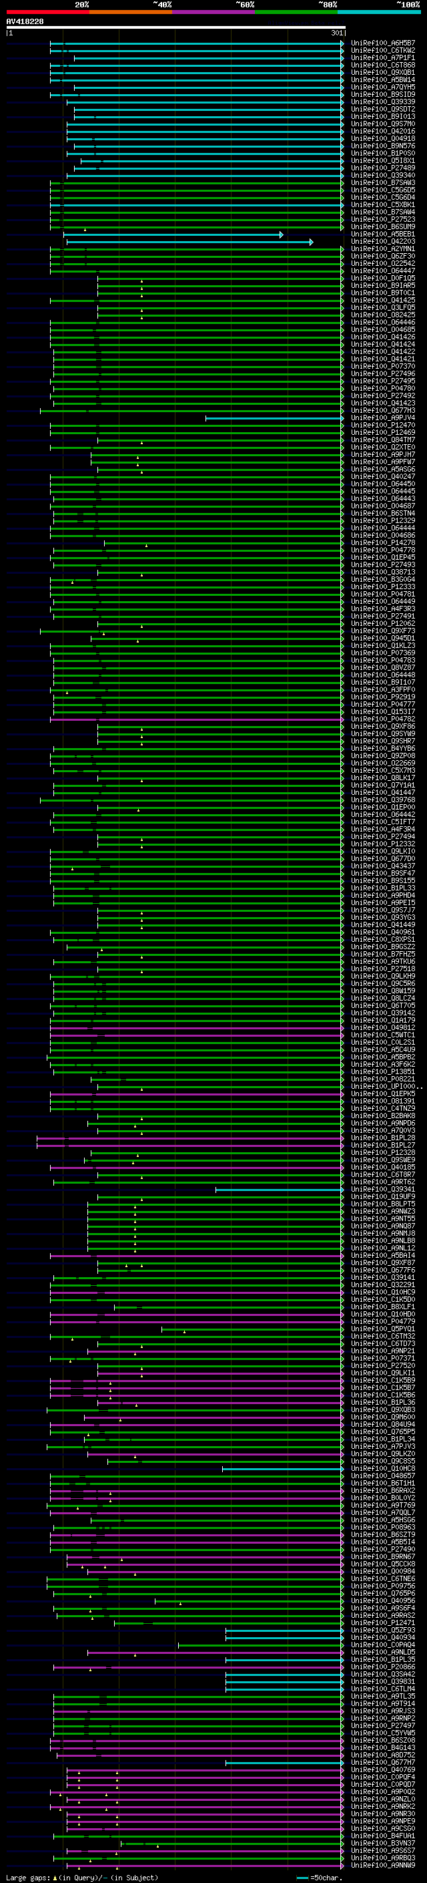Click the cyan alignment bar for UniRef100_Q42203
Viewport: 427px width, 1883px height.
click(x=189, y=242)
